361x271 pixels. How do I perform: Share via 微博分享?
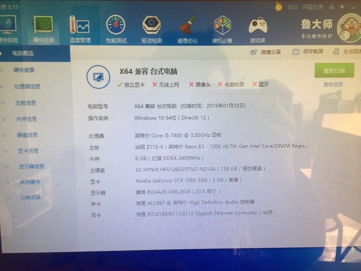265,52
